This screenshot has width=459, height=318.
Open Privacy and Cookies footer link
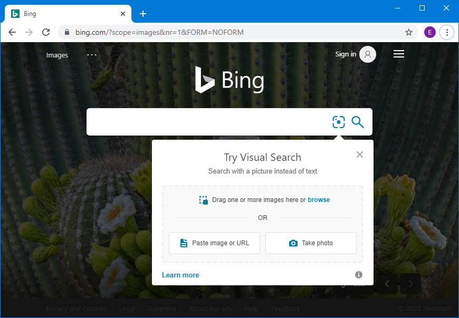[77, 309]
